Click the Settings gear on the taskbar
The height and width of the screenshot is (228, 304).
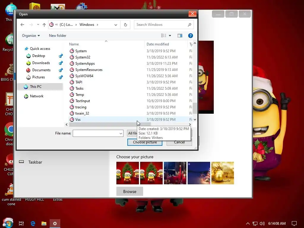[55, 224]
